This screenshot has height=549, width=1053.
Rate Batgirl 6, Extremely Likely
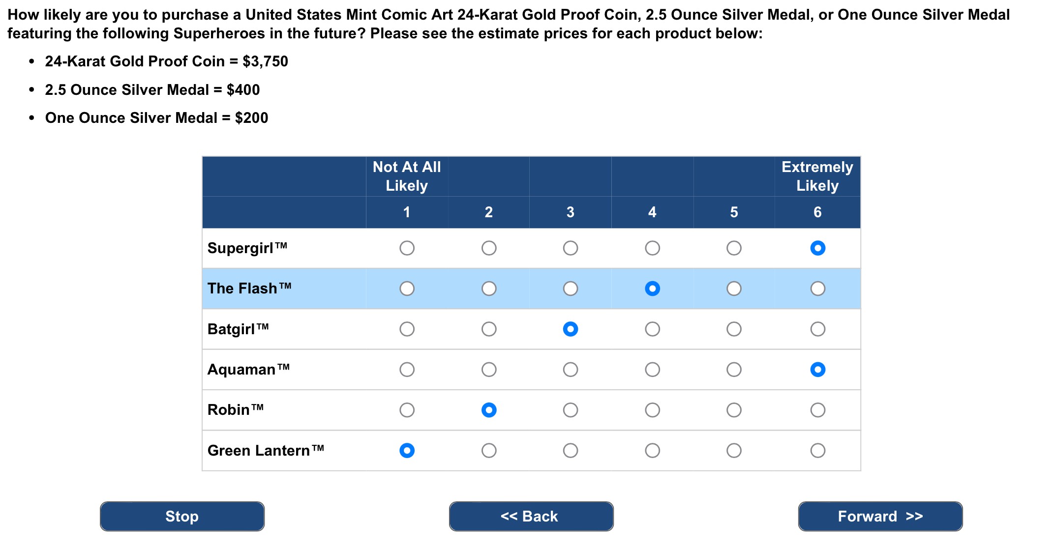click(817, 329)
